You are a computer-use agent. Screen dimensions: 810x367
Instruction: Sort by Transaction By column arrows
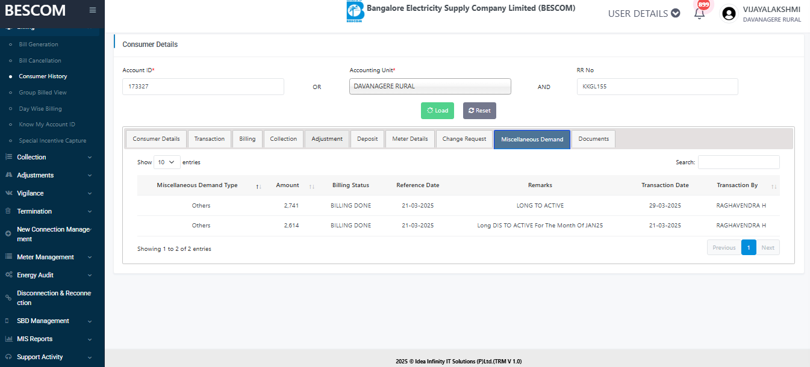click(774, 187)
